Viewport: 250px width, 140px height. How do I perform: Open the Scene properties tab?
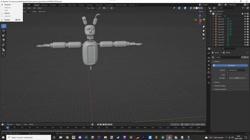click(x=209, y=69)
